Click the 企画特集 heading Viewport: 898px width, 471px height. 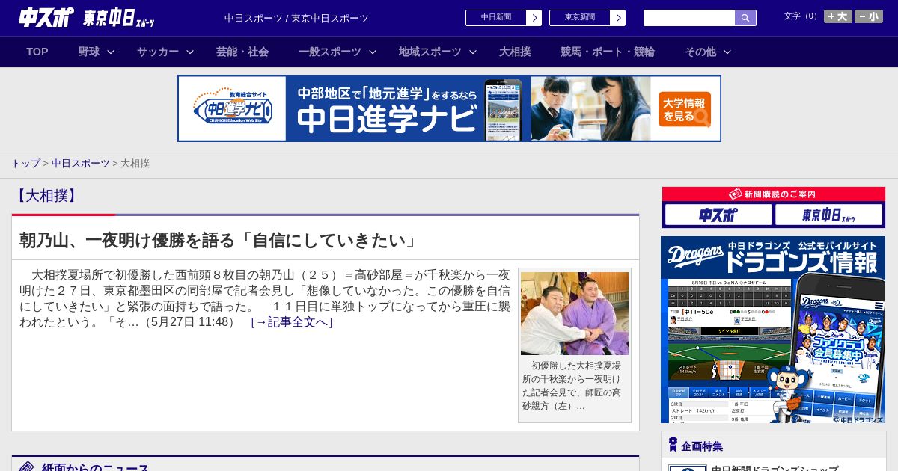[702, 446]
